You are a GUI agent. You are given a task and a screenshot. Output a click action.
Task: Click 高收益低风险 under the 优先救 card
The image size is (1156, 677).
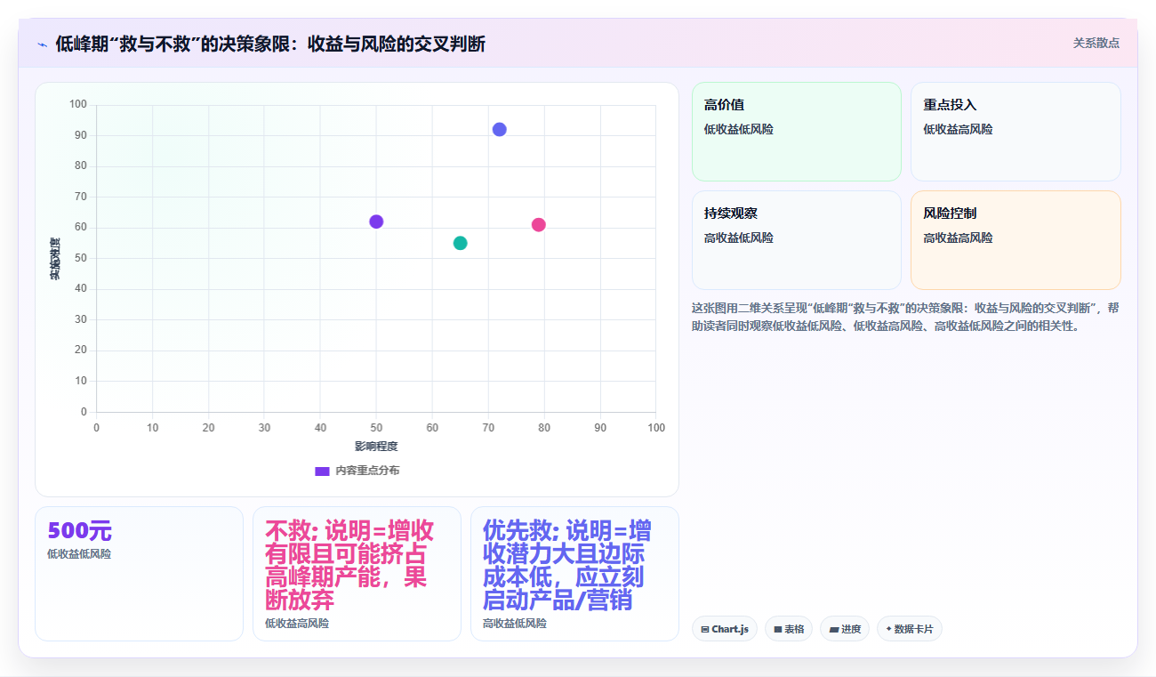[x=515, y=624]
